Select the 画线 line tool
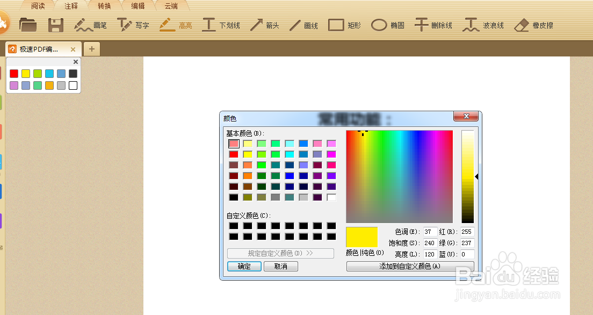The height and width of the screenshot is (315, 593). pyautogui.click(x=303, y=25)
